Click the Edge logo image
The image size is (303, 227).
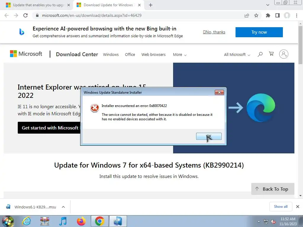pyautogui.click(x=261, y=108)
